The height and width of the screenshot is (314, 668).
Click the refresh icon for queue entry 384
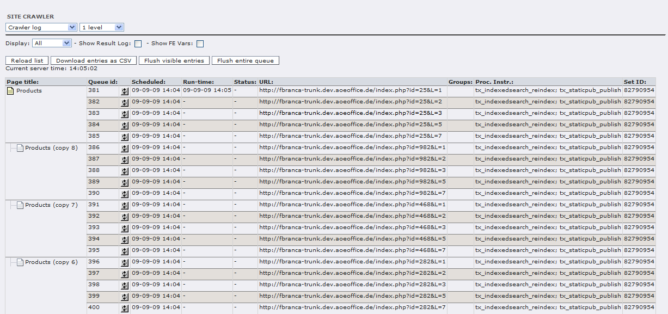pos(125,126)
